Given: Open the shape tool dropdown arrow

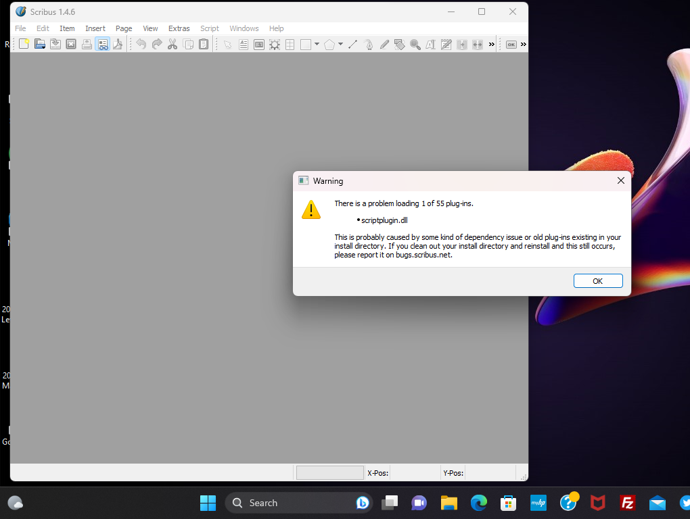Looking at the screenshot, I should click(317, 45).
